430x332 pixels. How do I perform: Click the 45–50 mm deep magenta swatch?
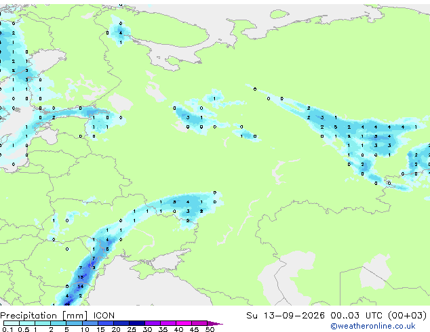pos(199,323)
